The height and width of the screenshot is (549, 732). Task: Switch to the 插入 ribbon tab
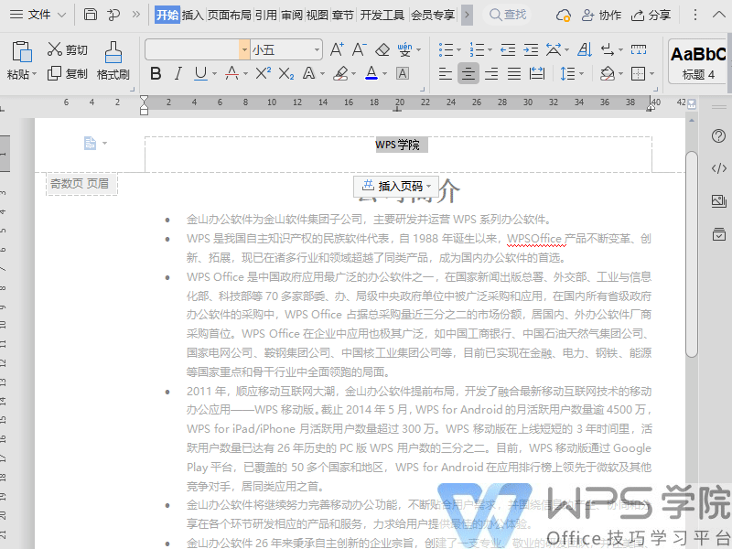(192, 15)
